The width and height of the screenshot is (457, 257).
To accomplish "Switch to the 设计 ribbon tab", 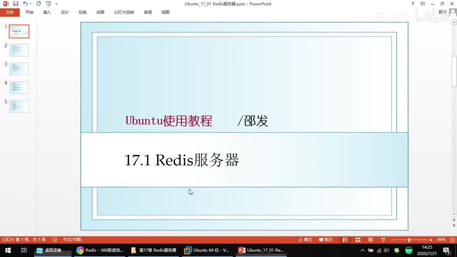I will (65, 12).
